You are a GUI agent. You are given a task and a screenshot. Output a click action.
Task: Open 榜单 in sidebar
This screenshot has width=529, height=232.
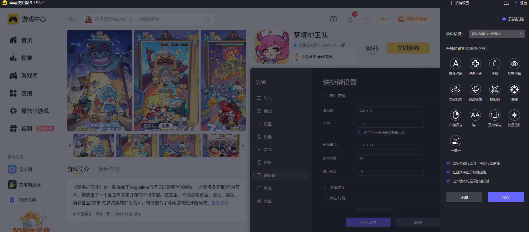pos(21,58)
